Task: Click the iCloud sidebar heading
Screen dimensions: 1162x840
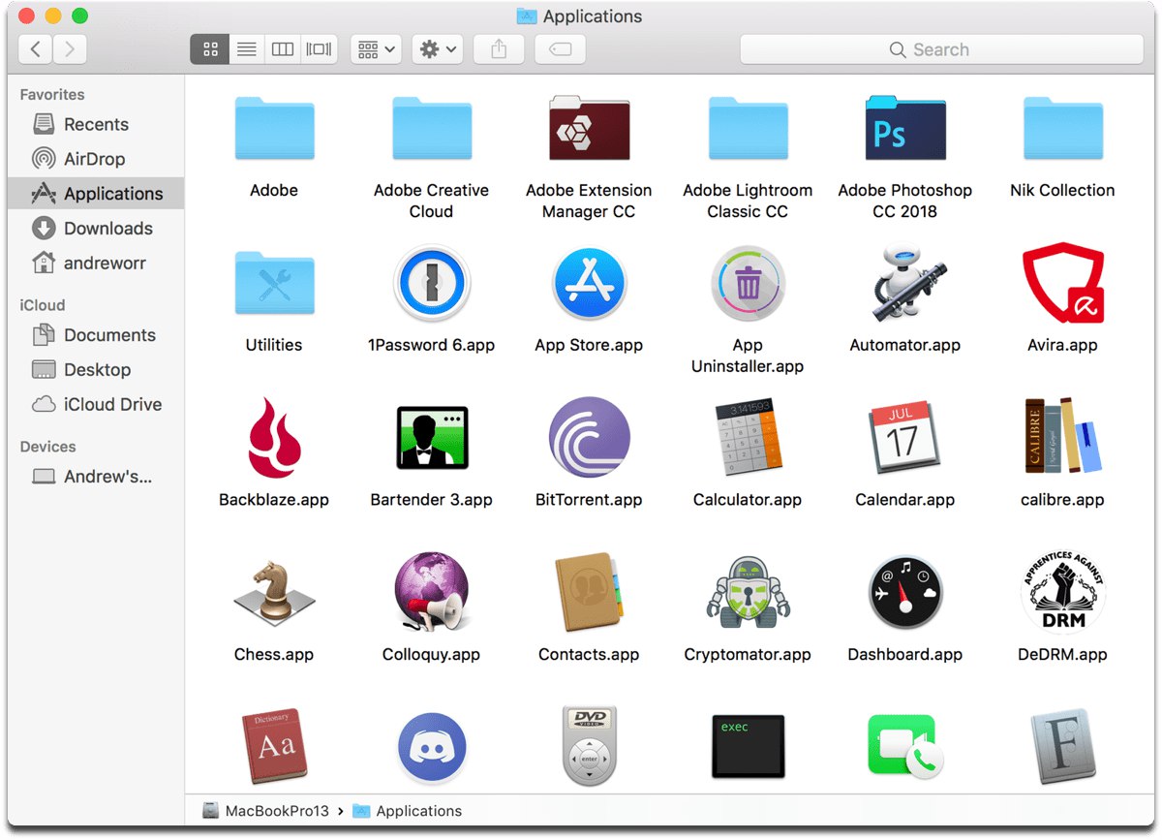Action: click(x=43, y=305)
